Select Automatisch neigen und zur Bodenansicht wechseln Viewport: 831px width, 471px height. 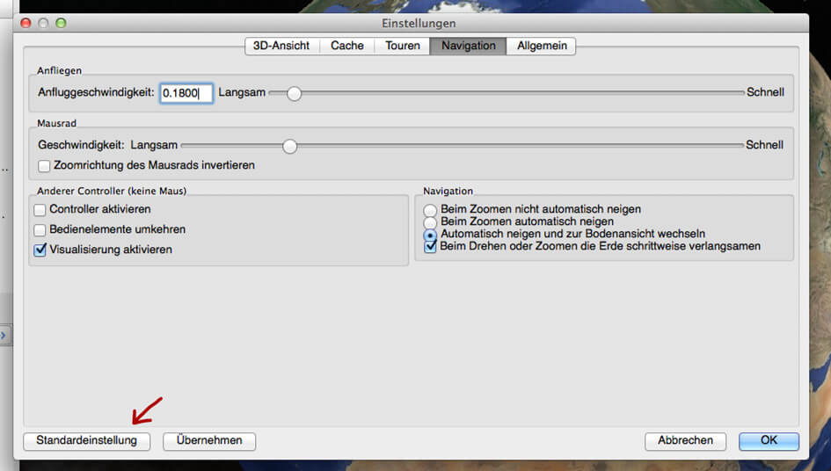(430, 235)
